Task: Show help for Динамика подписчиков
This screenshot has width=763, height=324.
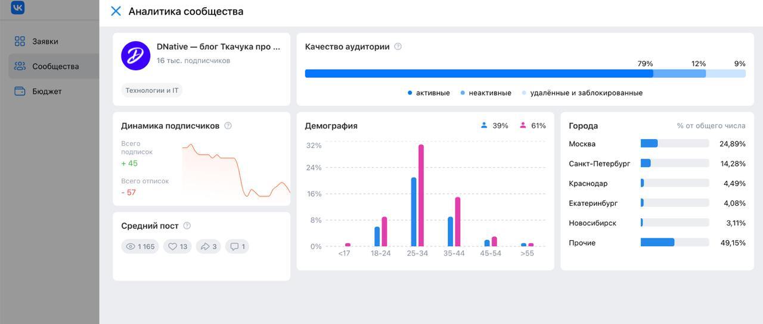Action: [228, 126]
